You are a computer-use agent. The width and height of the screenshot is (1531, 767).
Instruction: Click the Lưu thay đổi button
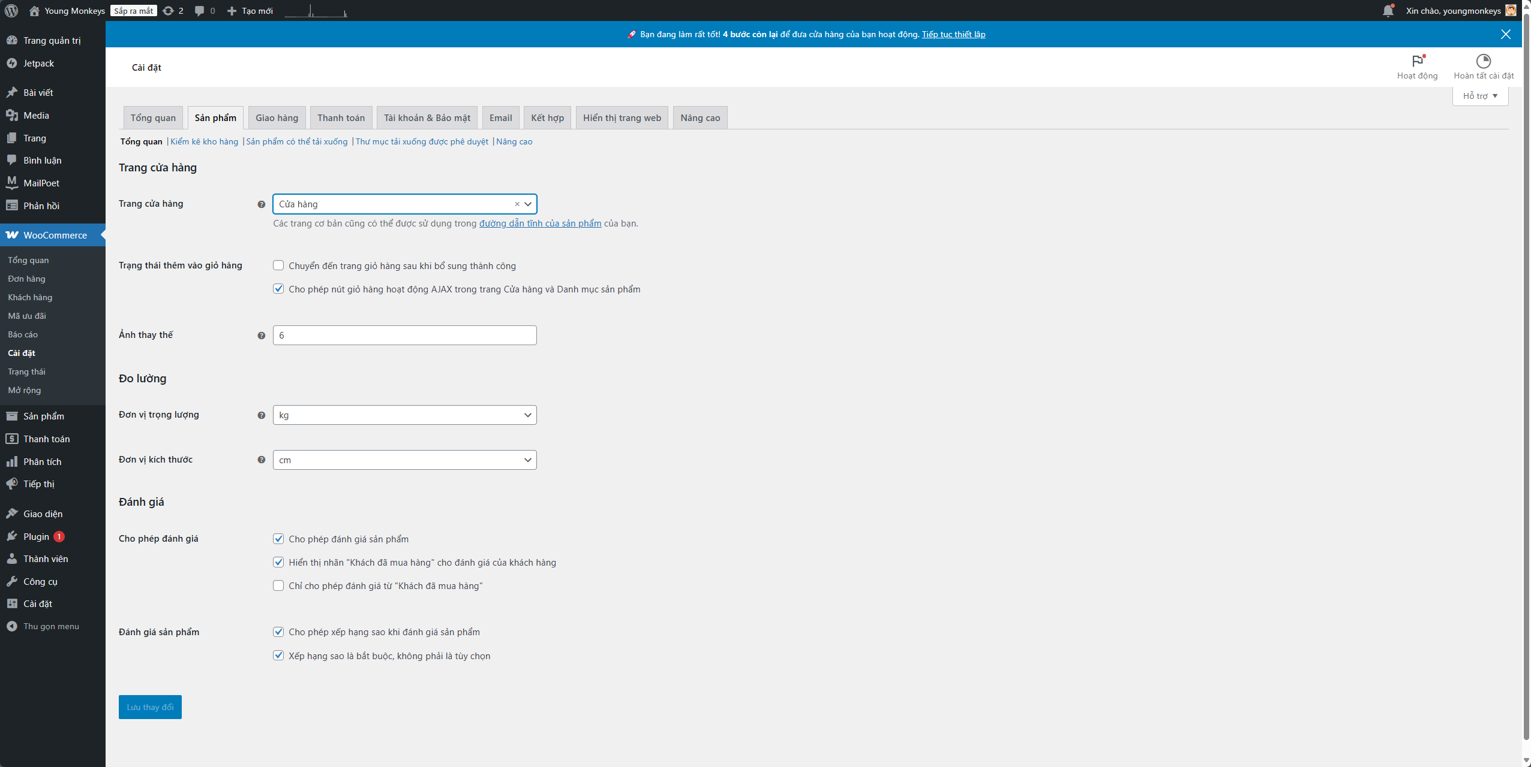pos(150,707)
